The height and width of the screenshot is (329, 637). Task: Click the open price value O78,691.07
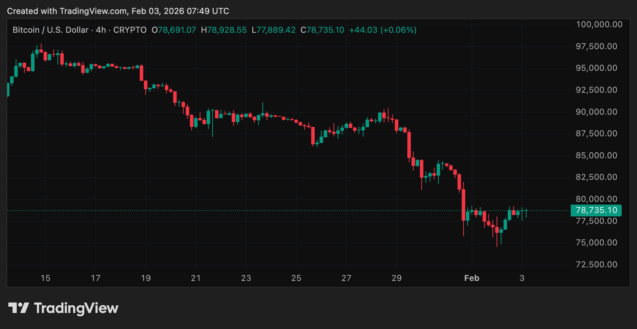pyautogui.click(x=173, y=30)
